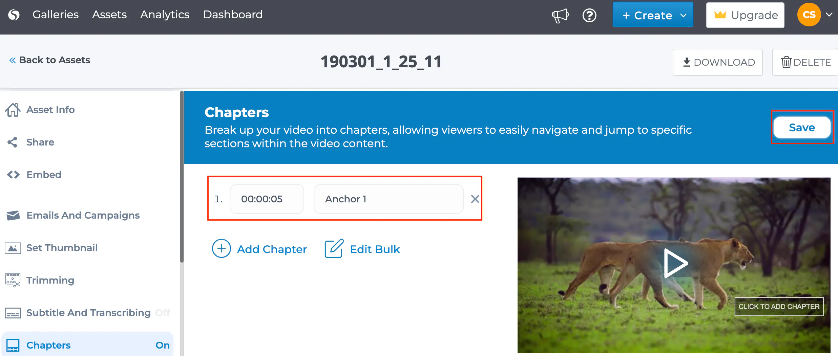This screenshot has width=838, height=356.
Task: Click the Chapters On status label
Action: pyautogui.click(x=163, y=345)
